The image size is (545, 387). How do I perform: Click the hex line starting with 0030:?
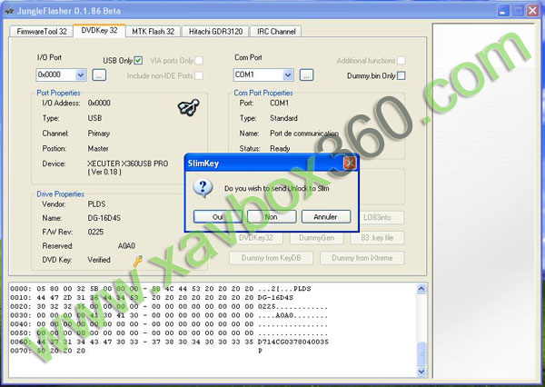(x=169, y=315)
